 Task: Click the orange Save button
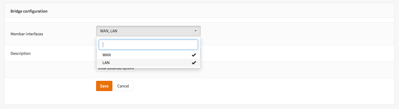pos(104,86)
